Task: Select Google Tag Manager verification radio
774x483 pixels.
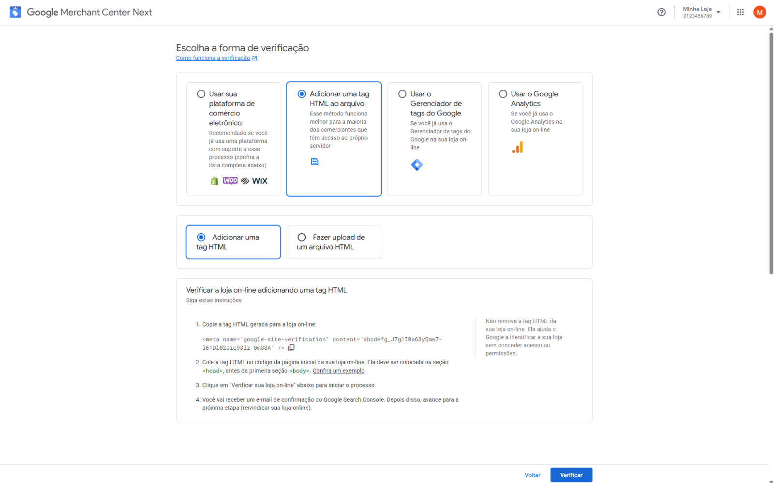Action: coord(402,94)
